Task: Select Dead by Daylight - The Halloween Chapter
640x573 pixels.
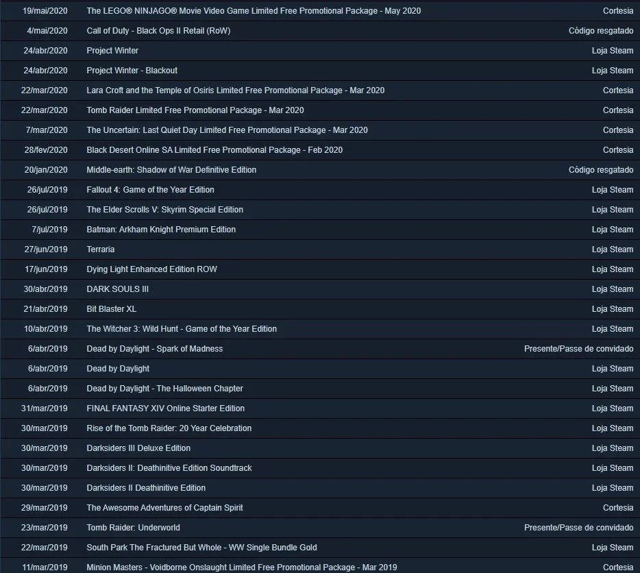Action: 164,389
